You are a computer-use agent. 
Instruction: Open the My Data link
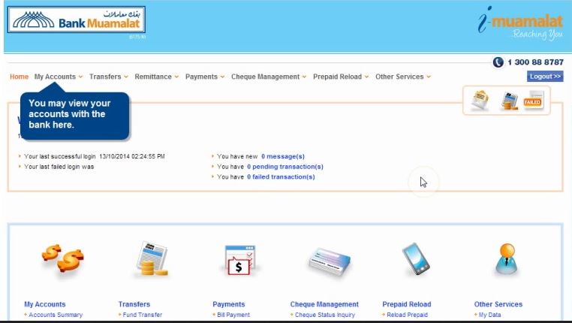click(489, 315)
